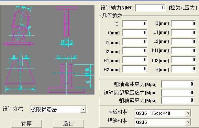Click the H(mm) input field
199x128 pixels.
click(x=183, y=69)
